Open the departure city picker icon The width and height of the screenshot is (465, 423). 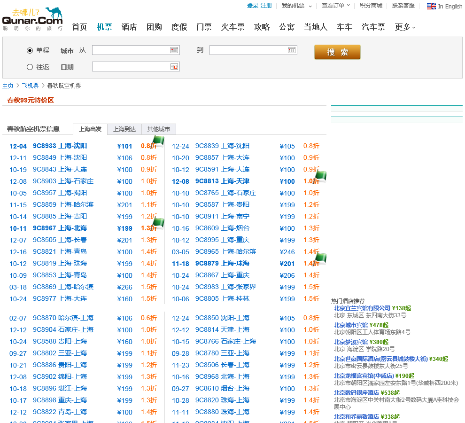click(x=174, y=50)
